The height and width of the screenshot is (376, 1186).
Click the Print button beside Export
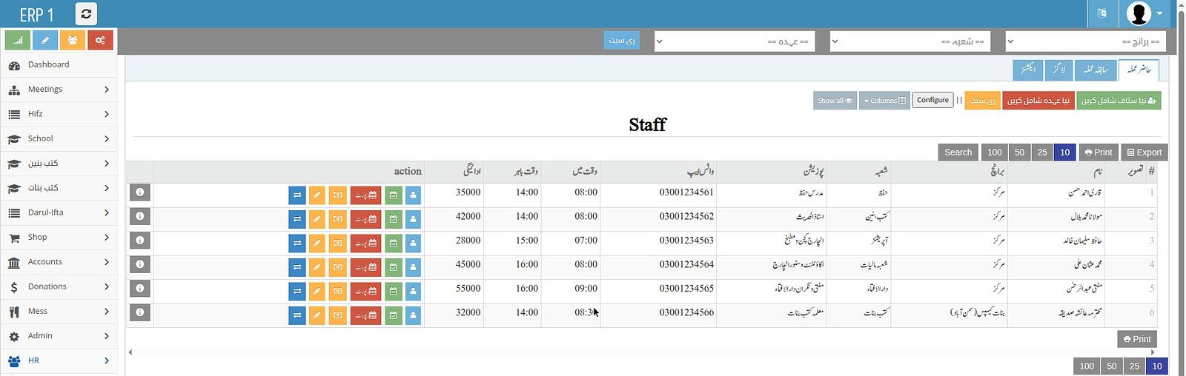[x=1099, y=152]
